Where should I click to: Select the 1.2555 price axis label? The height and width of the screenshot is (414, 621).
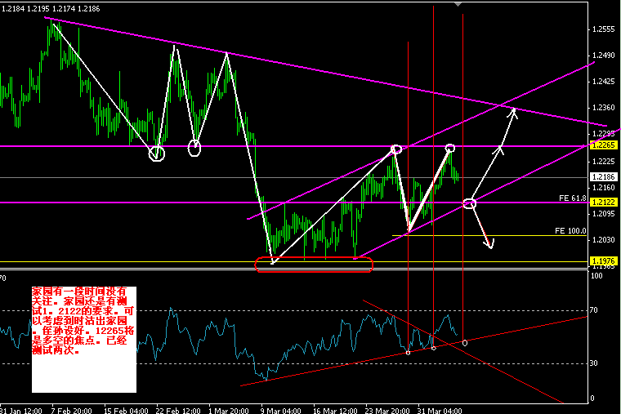coord(604,29)
